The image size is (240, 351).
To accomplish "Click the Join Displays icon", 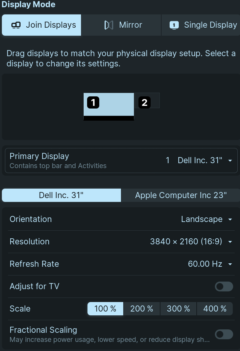I will coord(16,25).
